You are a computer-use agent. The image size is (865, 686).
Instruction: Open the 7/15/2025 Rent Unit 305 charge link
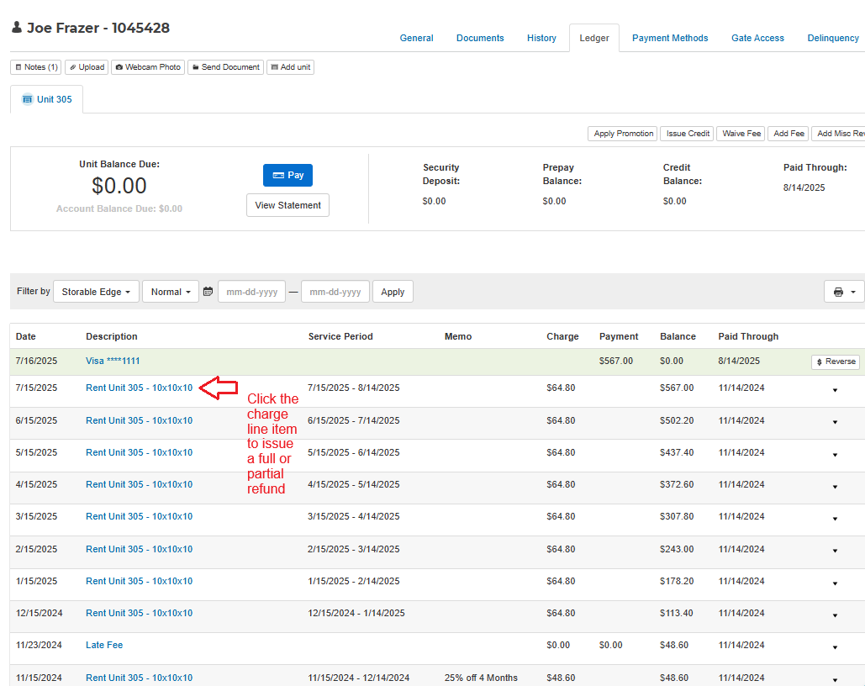pyautogui.click(x=139, y=388)
